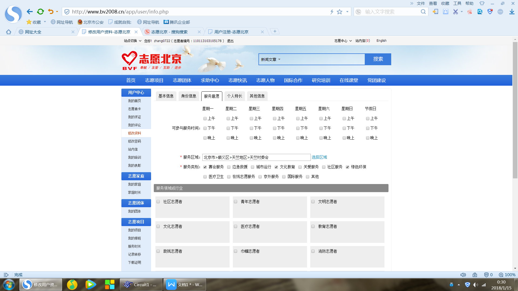Viewport: 518px width, 291px height.
Task: Click the search magnifier icon in search box
Action: tap(423, 12)
